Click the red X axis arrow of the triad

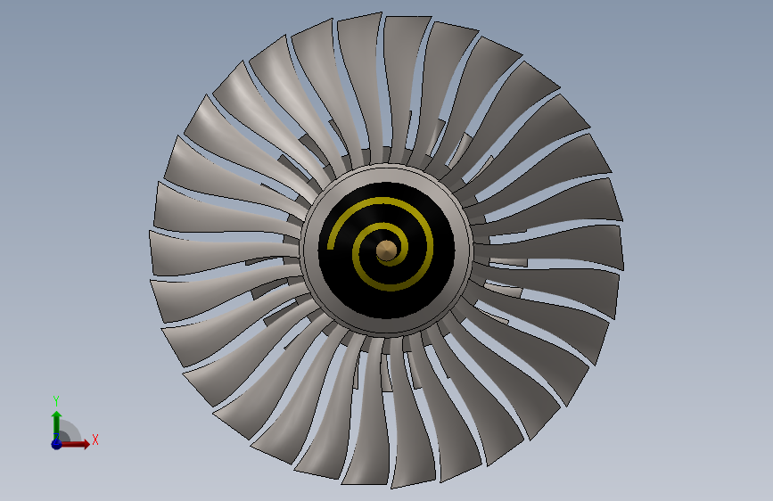75,444
